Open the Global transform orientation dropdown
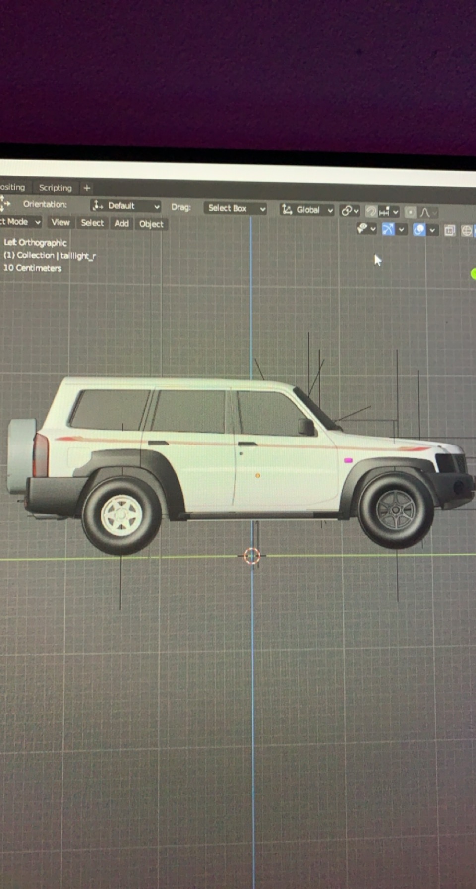 (307, 210)
